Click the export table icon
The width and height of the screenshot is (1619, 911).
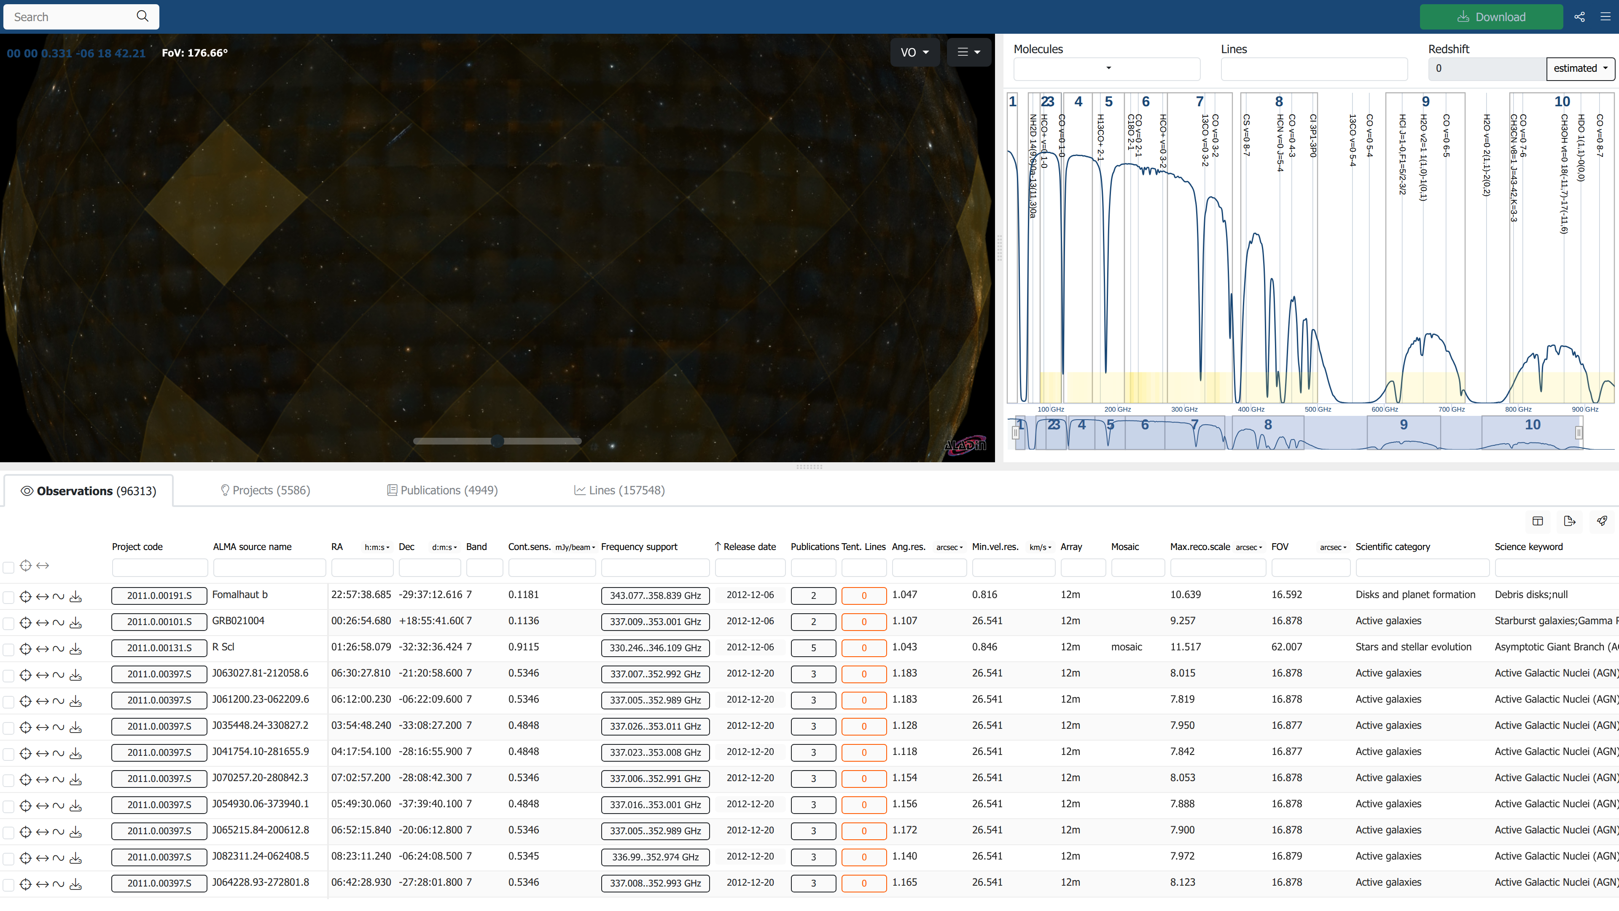(x=1569, y=520)
